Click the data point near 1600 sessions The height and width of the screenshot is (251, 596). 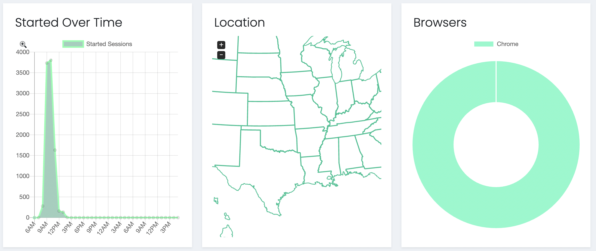55,150
